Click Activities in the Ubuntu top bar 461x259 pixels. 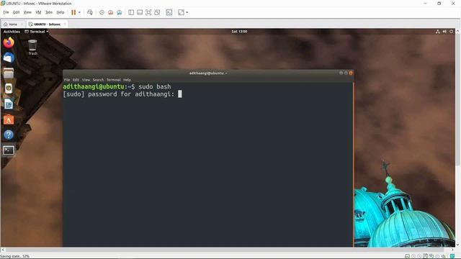coord(12,32)
